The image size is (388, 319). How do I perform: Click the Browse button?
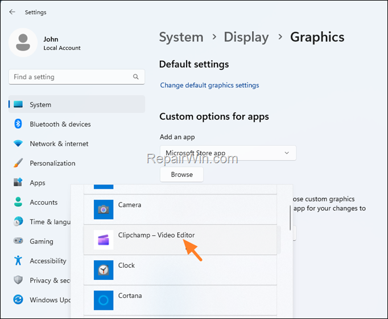[181, 175]
